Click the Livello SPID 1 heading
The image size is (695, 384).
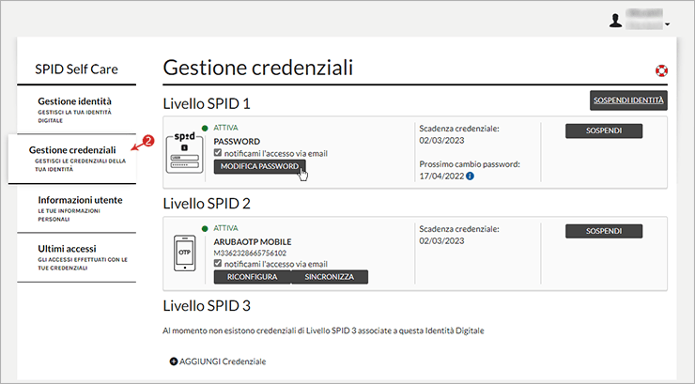(x=207, y=103)
